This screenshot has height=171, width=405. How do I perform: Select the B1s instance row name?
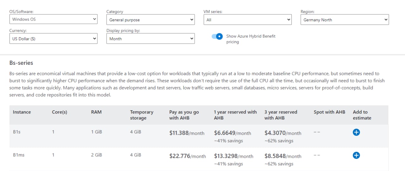tap(17, 132)
